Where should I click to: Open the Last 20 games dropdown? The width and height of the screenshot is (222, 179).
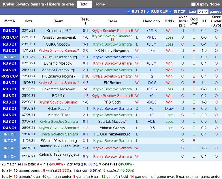point(203,12)
